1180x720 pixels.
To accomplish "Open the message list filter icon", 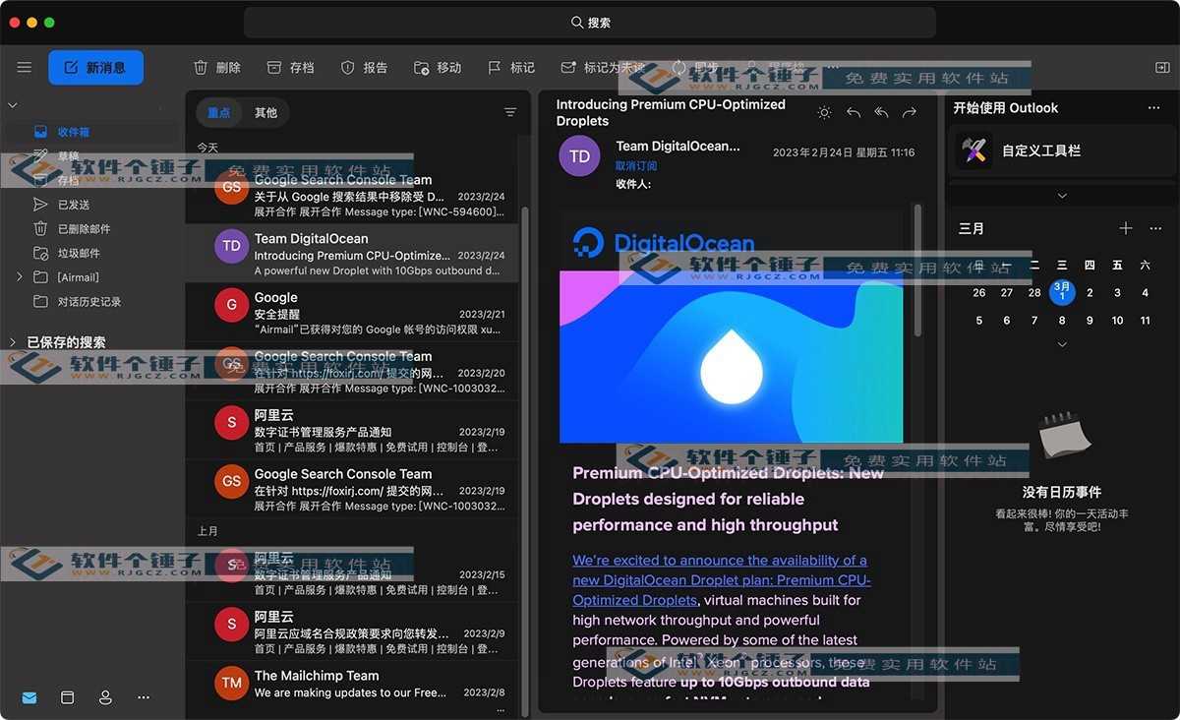I will click(510, 113).
